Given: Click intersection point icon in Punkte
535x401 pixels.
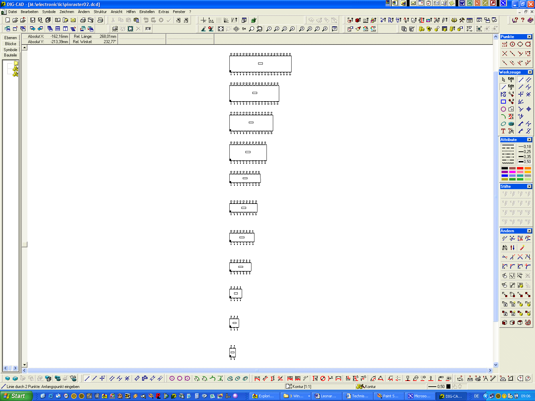Looking at the screenshot, I should coord(505,53).
